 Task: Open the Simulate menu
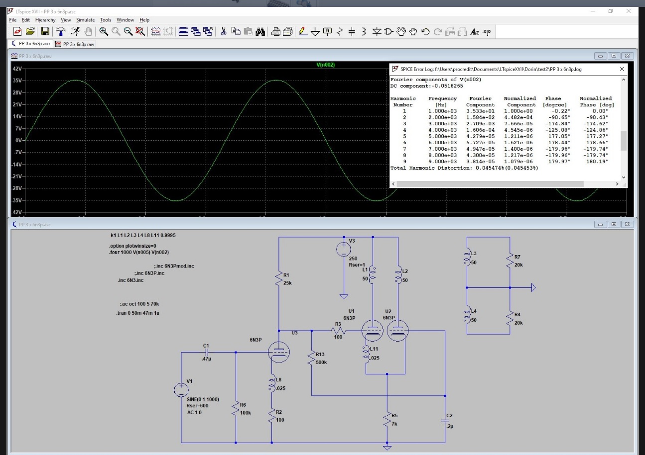(86, 20)
